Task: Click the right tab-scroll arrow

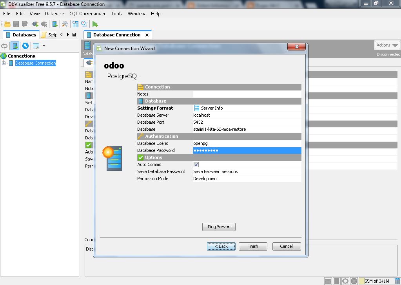Action: pyautogui.click(x=68, y=35)
